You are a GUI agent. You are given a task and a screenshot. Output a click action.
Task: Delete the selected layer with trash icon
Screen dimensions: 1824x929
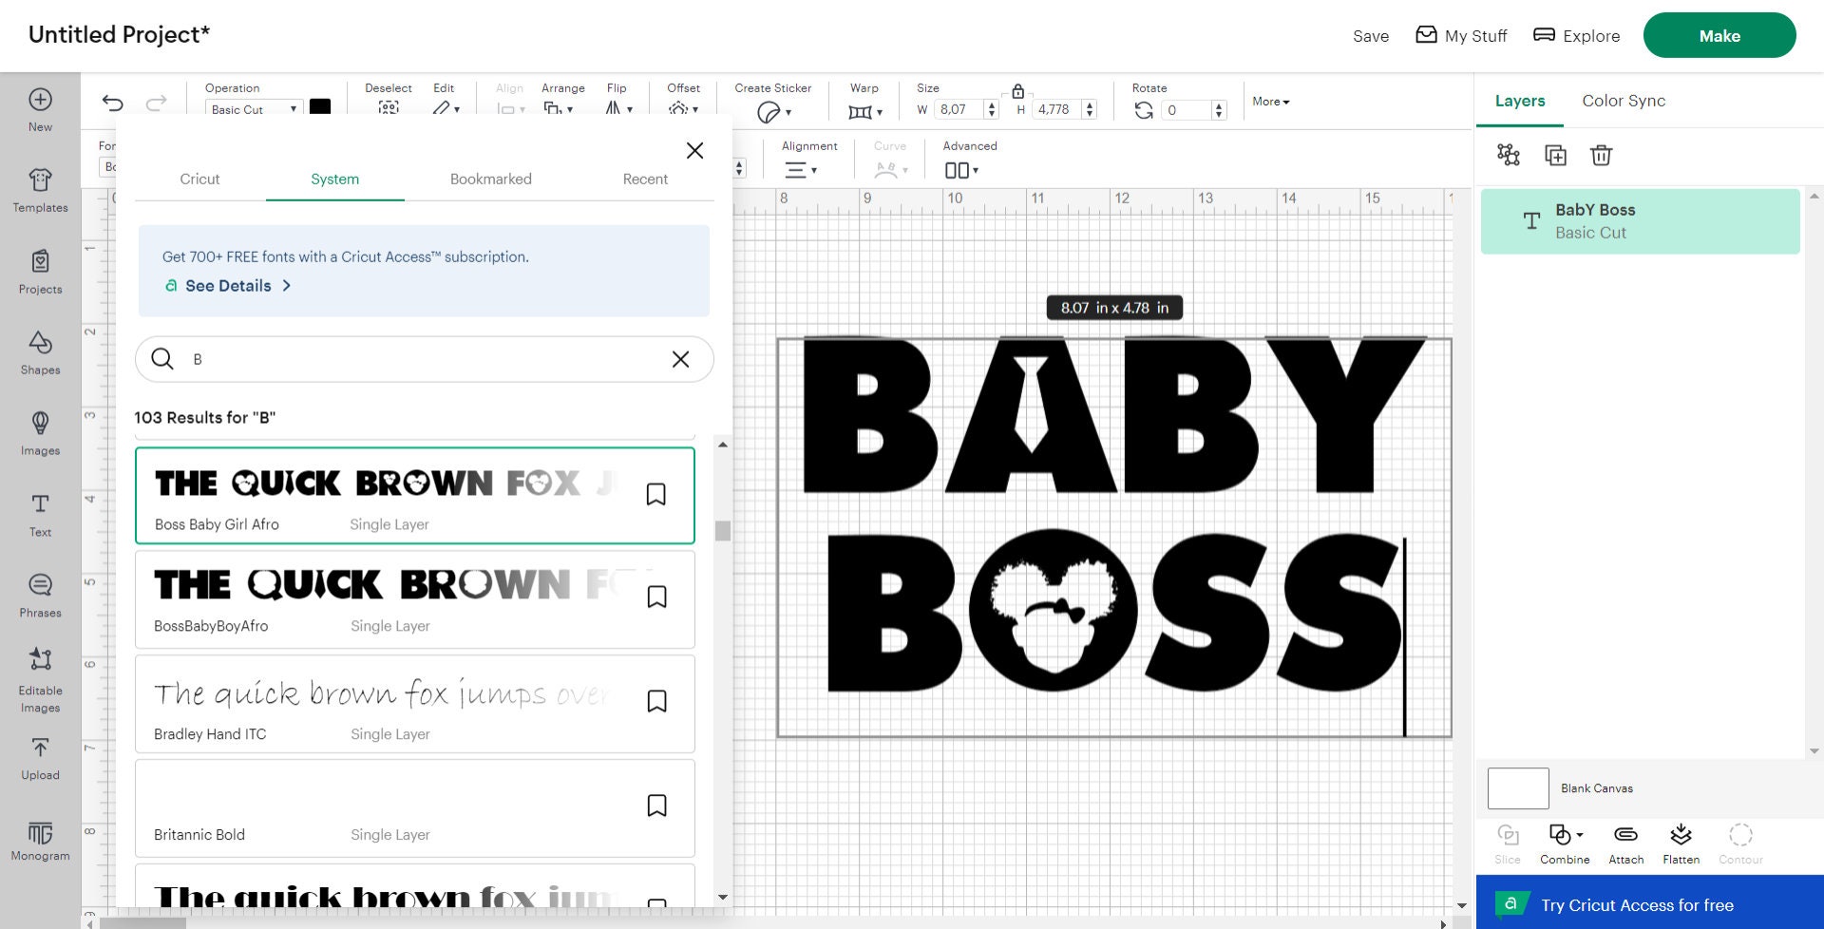1602,155
